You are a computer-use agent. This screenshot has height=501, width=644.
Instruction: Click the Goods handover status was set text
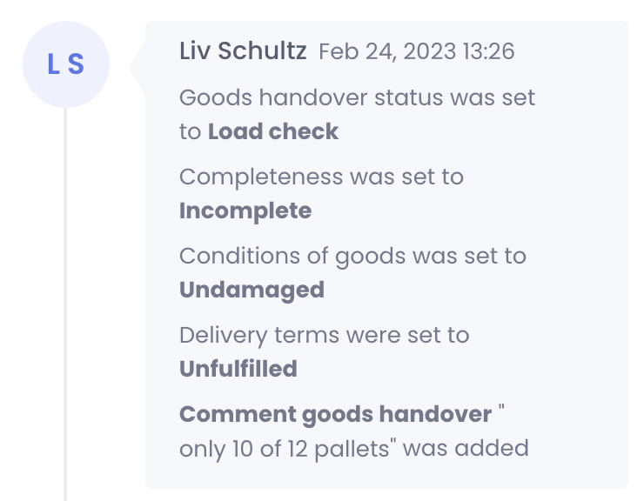[x=357, y=97]
